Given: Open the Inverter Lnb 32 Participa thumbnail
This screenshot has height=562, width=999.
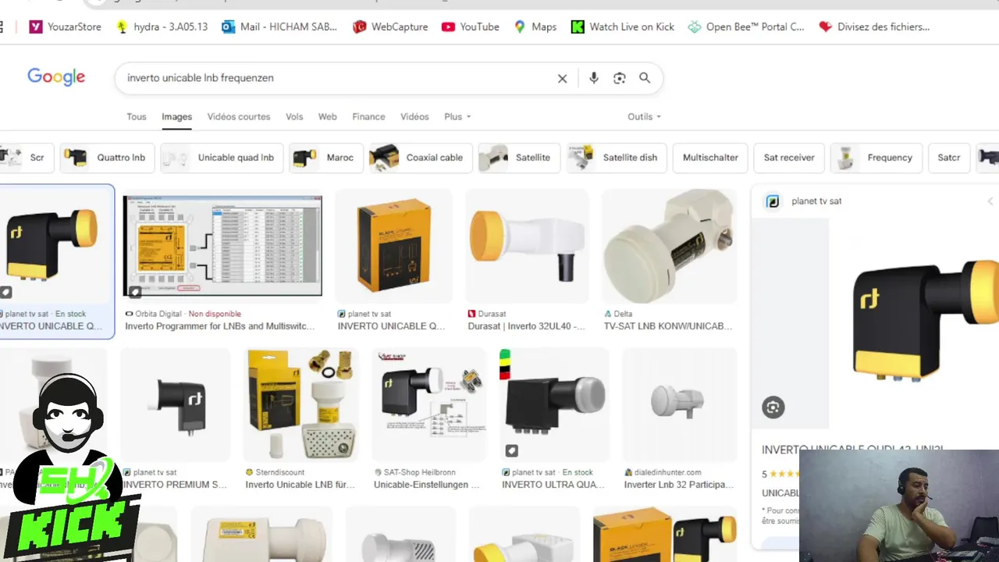Looking at the screenshot, I should pos(680,404).
